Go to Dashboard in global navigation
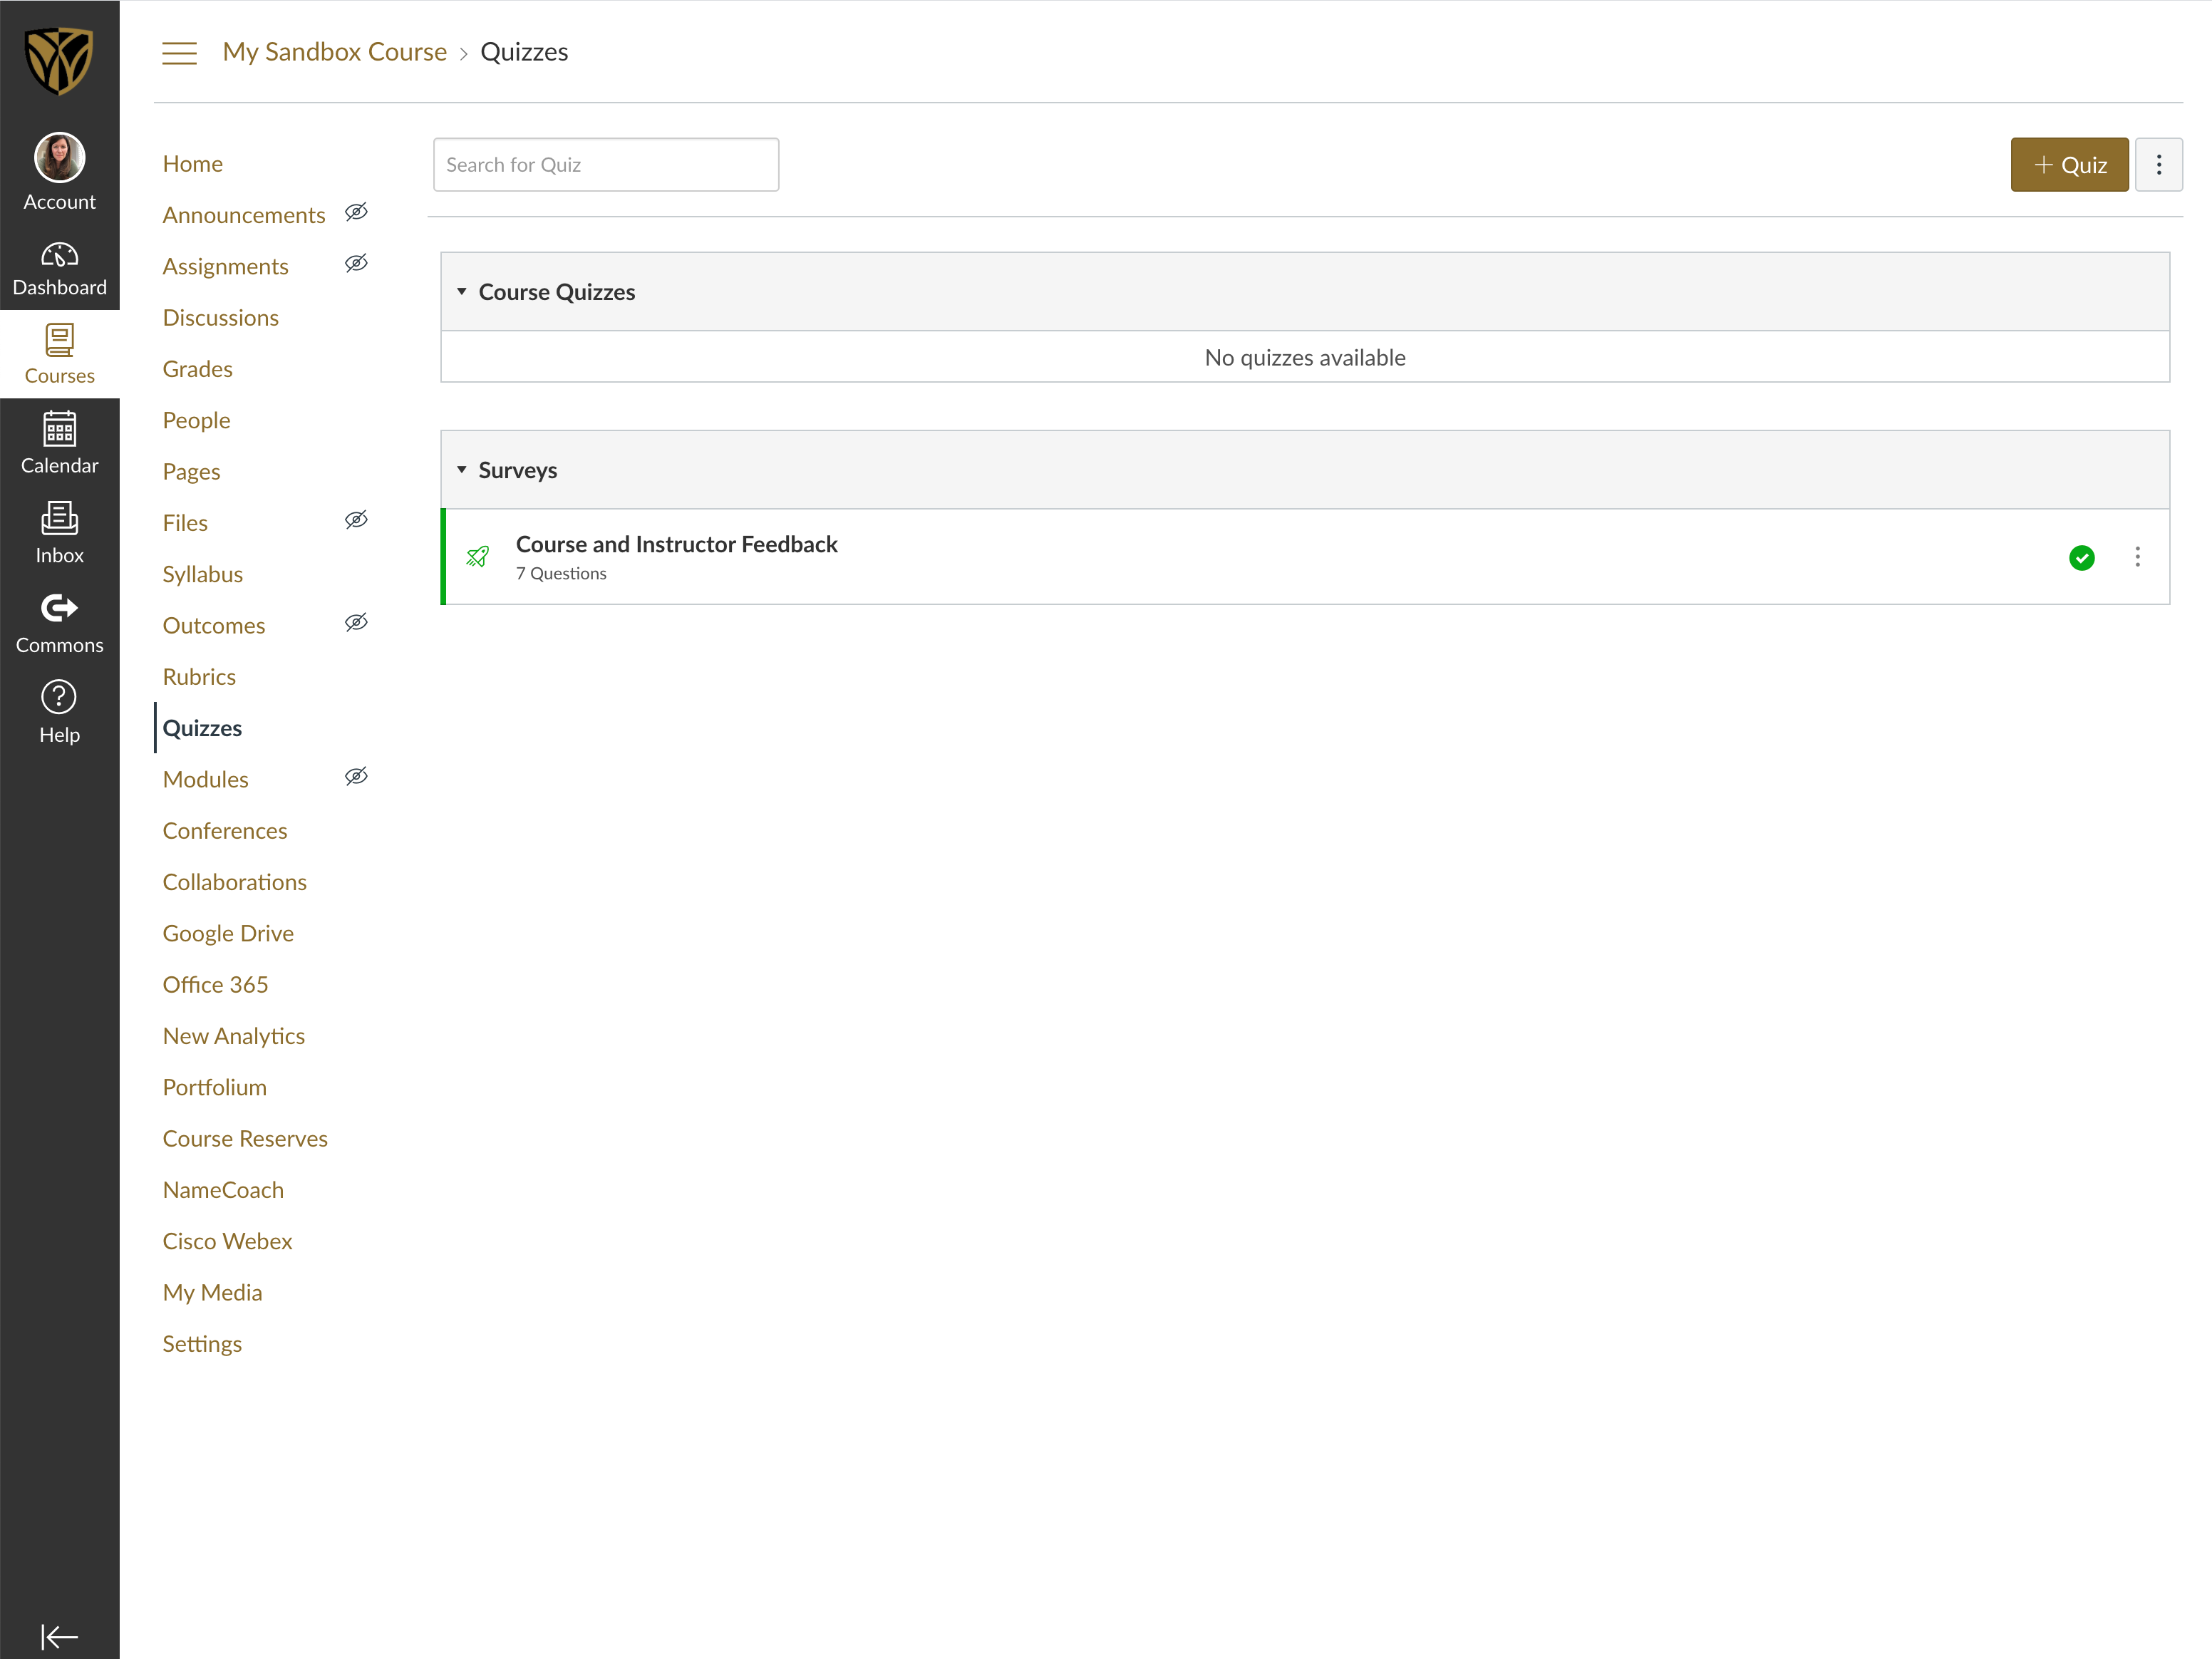Viewport: 2212px width, 1659px height. [x=59, y=269]
